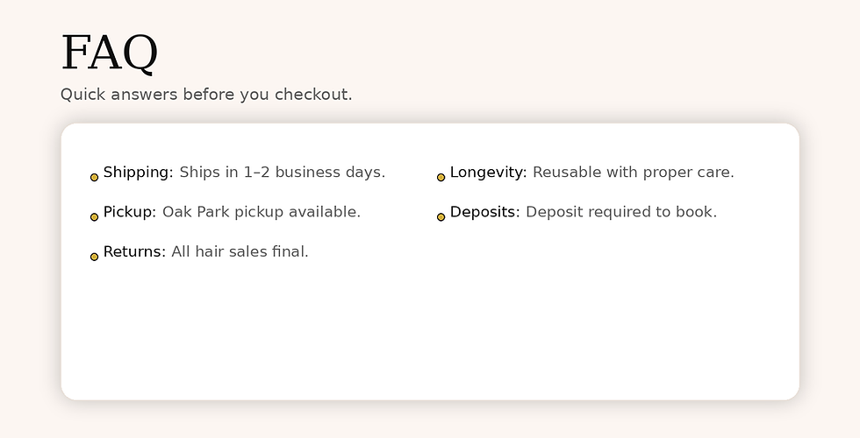Viewport: 860px width, 438px height.
Task: Click the bullet dot beside Returns
Action: click(x=94, y=257)
